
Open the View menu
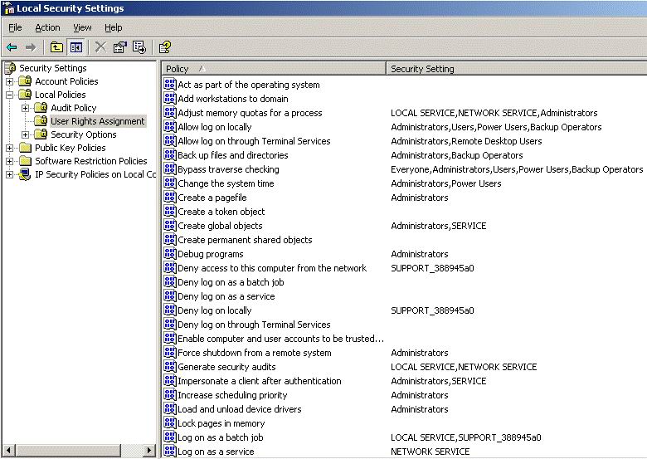click(x=82, y=27)
